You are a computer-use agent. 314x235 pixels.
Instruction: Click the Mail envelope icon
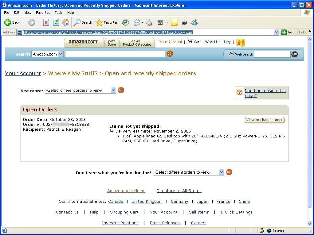coord(137,22)
